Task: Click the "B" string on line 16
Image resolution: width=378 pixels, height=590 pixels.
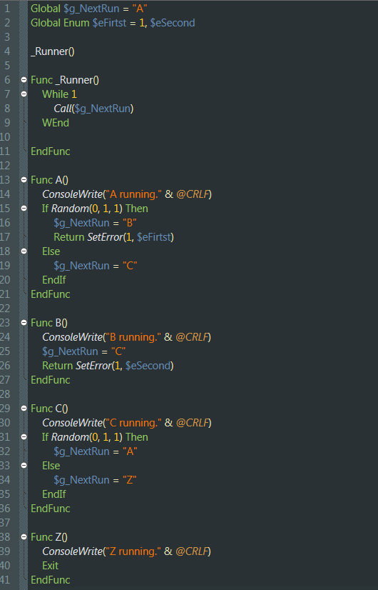Action: point(129,223)
